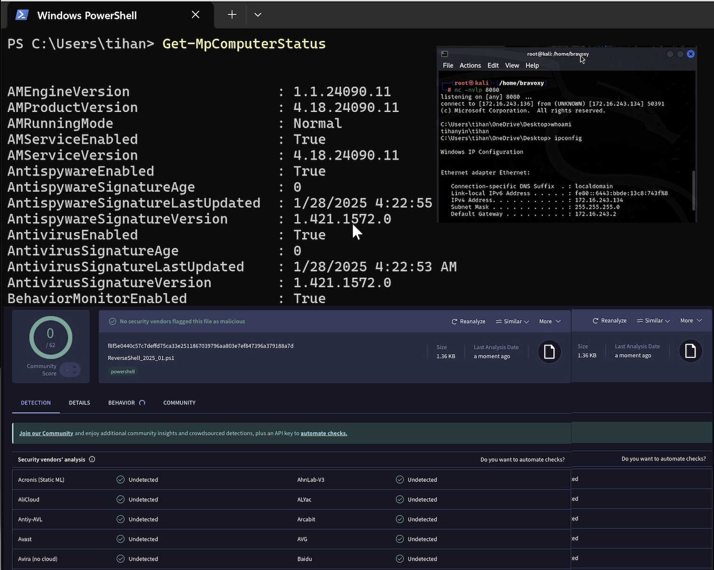Screen dimensions: 714x570
Task: Open a new terminal tab with plus
Action: (x=232, y=15)
